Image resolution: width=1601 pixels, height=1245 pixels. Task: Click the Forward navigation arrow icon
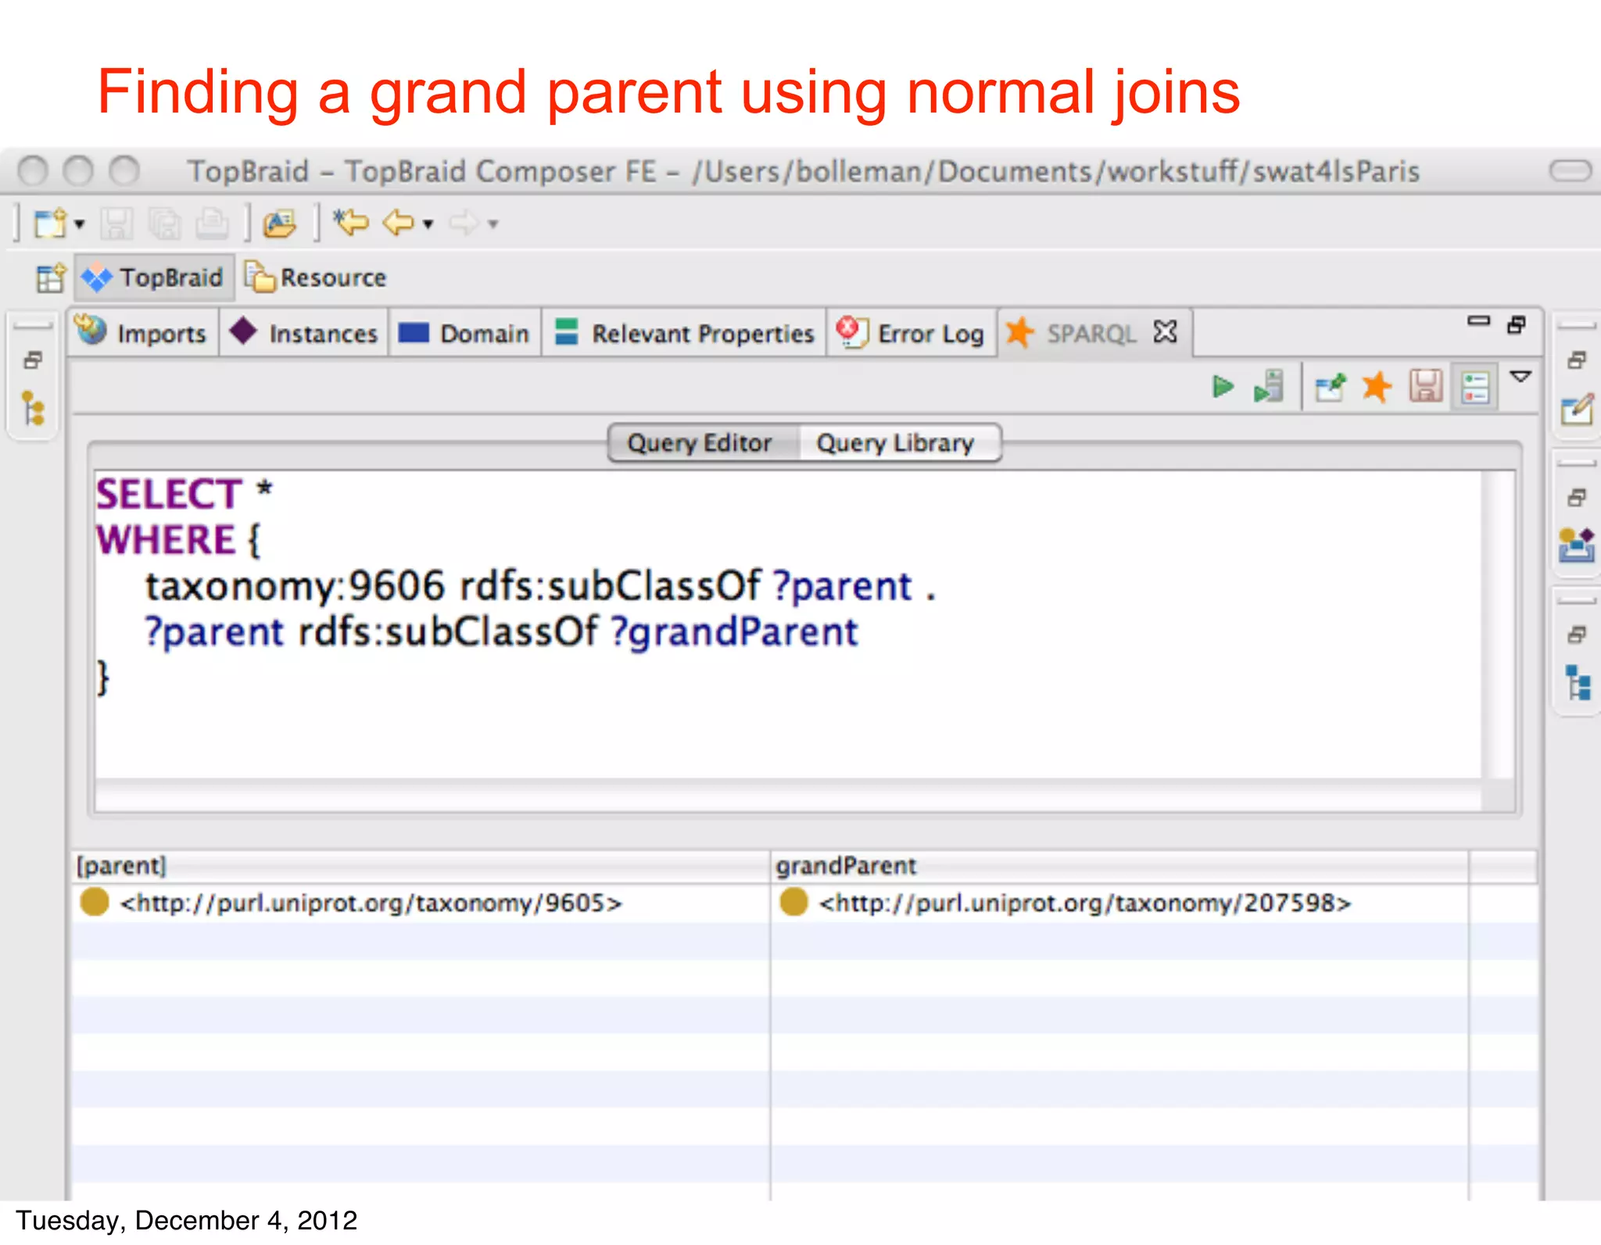(x=464, y=224)
